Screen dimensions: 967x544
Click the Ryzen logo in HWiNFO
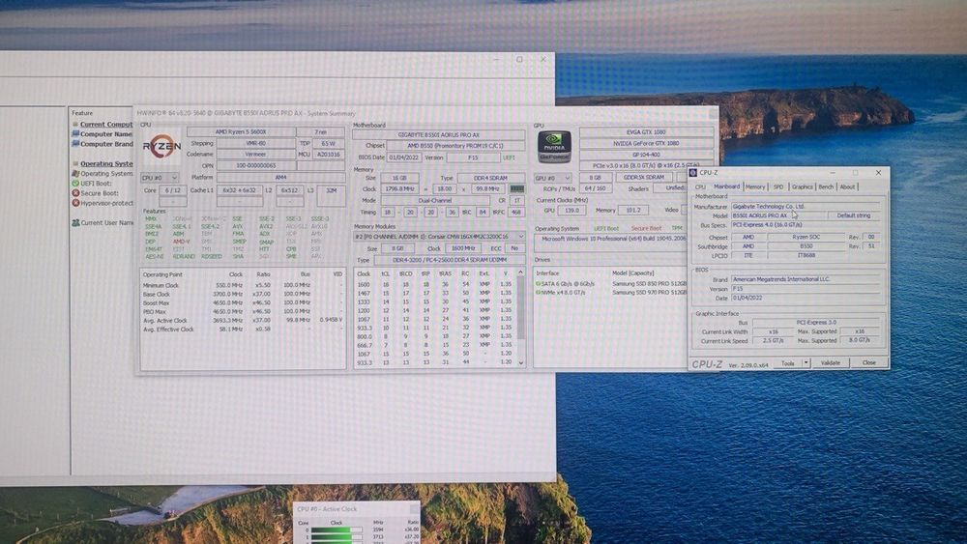coord(162,147)
